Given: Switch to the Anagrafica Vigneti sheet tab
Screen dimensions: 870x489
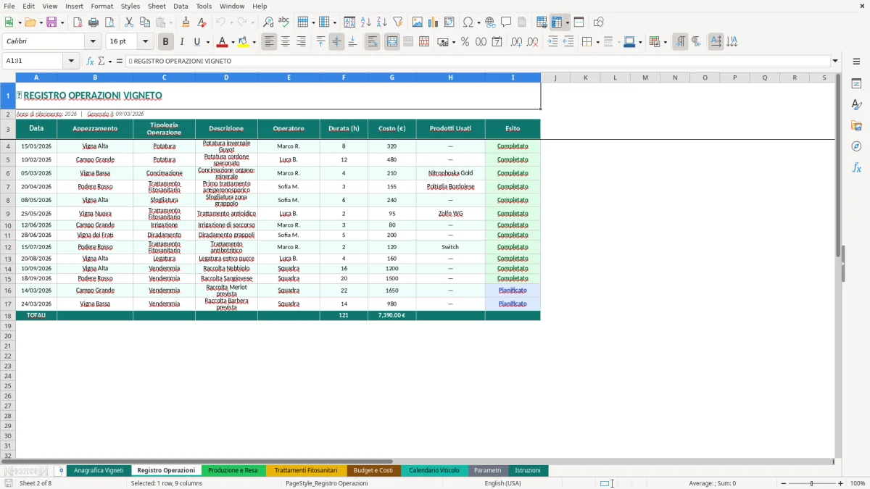Looking at the screenshot, I should tap(99, 470).
